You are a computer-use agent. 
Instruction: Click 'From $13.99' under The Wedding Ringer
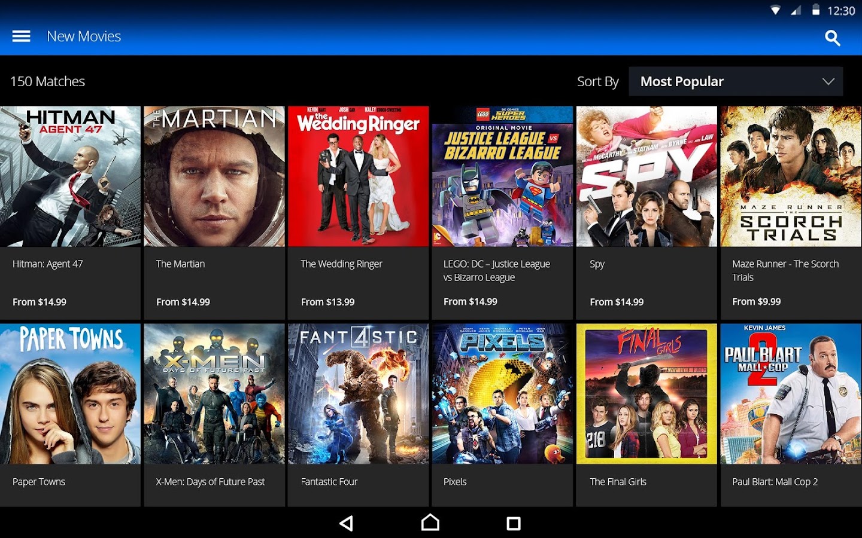coord(327,302)
